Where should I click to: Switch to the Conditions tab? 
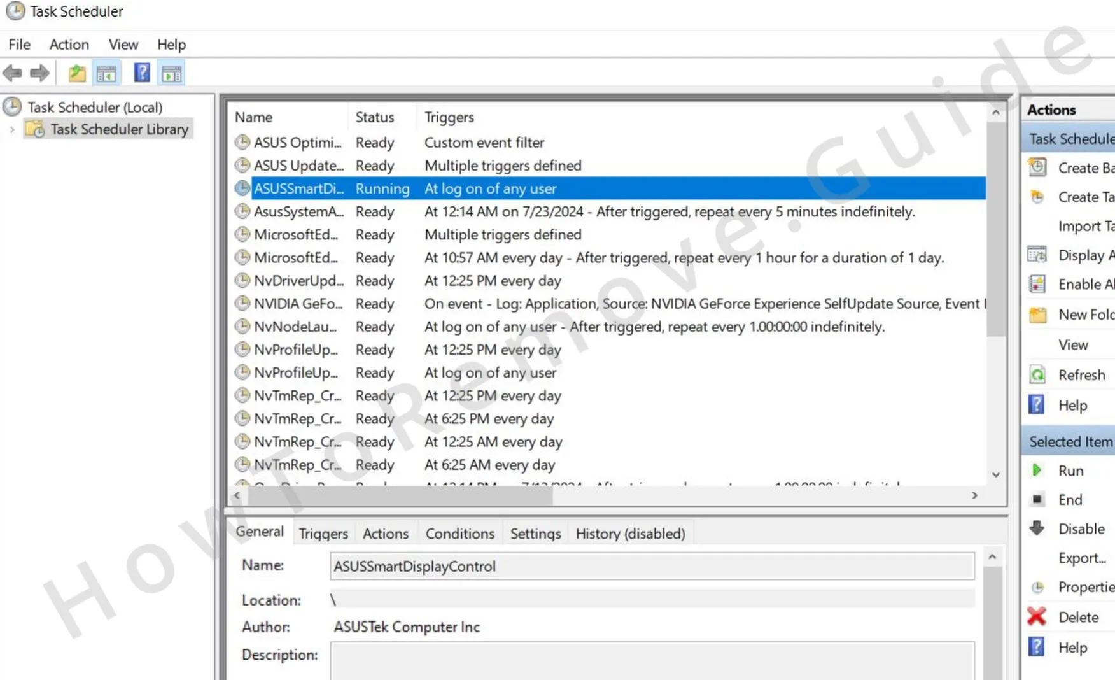(460, 534)
